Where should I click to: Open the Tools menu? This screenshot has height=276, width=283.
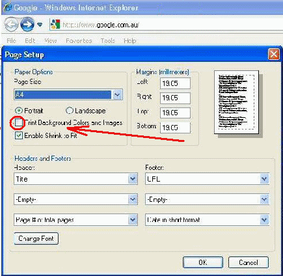(108, 40)
